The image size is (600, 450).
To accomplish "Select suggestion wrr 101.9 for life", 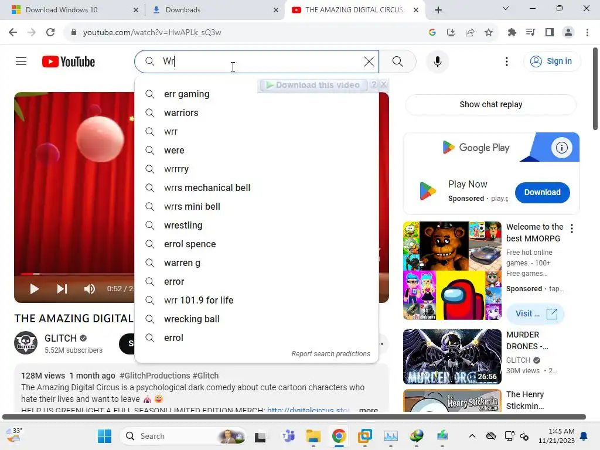I will (257, 301).
